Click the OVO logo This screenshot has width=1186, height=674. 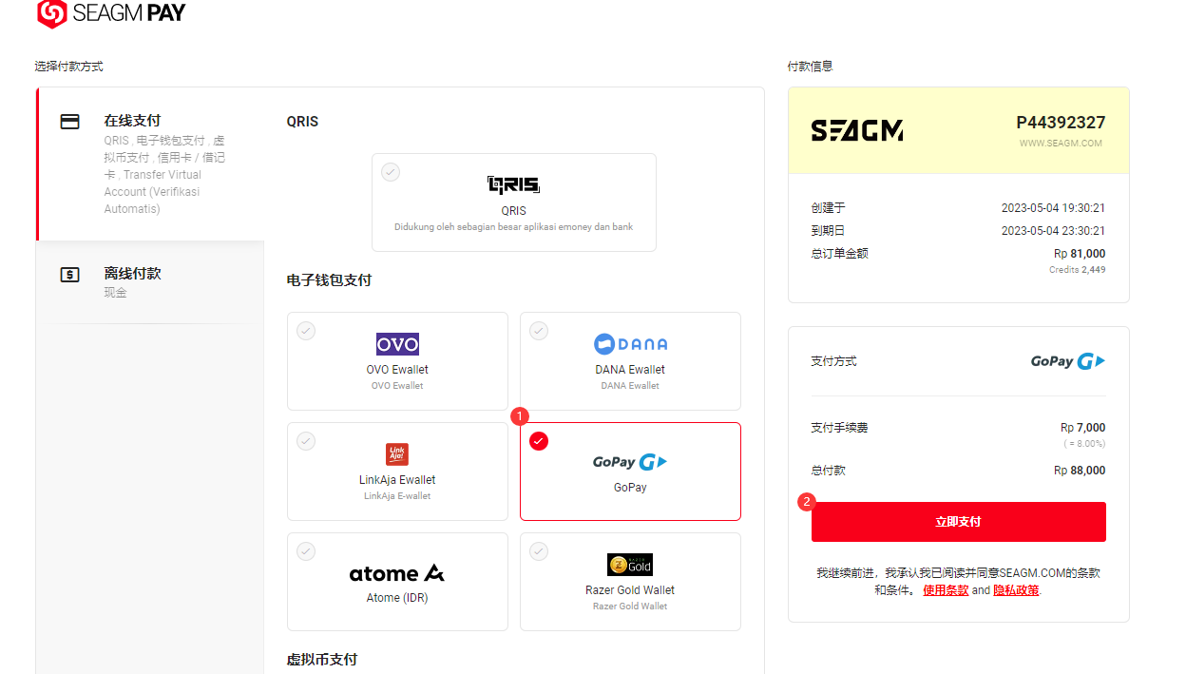[x=397, y=344]
